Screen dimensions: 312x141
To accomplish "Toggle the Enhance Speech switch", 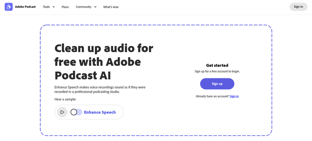I will click(x=76, y=112).
